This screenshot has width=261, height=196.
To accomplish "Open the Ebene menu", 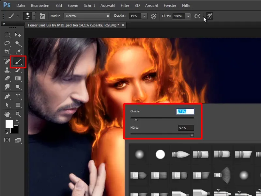I will 73,6.
